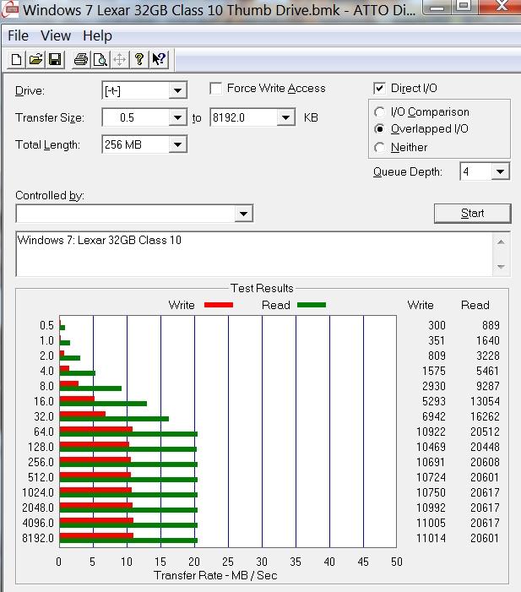Click the Open folder toolbar icon
Screen dimensions: 521x592
pos(35,60)
